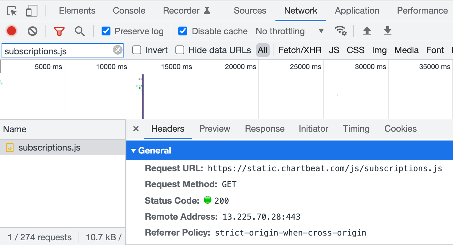Import HAR file with upload arrow
The width and height of the screenshot is (453, 245).
[367, 31]
